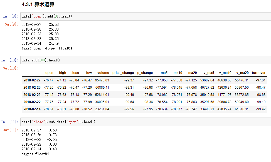Click Out[11] dtype: float64 line

[x=35, y=154]
